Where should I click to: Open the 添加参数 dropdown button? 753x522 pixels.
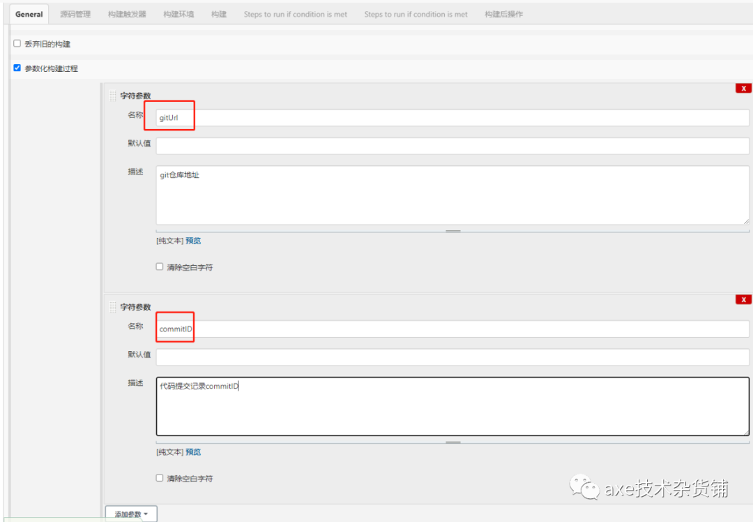pos(131,514)
